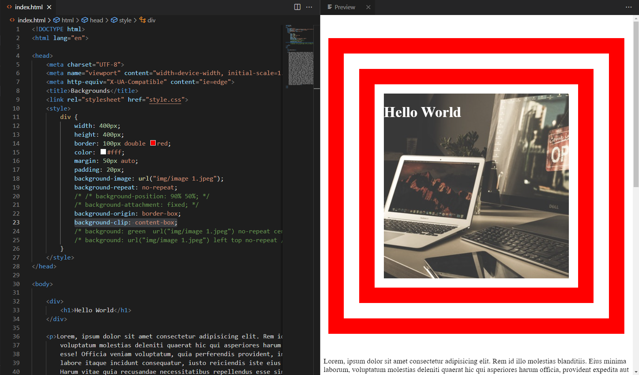This screenshot has height=375, width=639.
Task: Open the index.html breadcrumb dropdown
Action: (31, 20)
